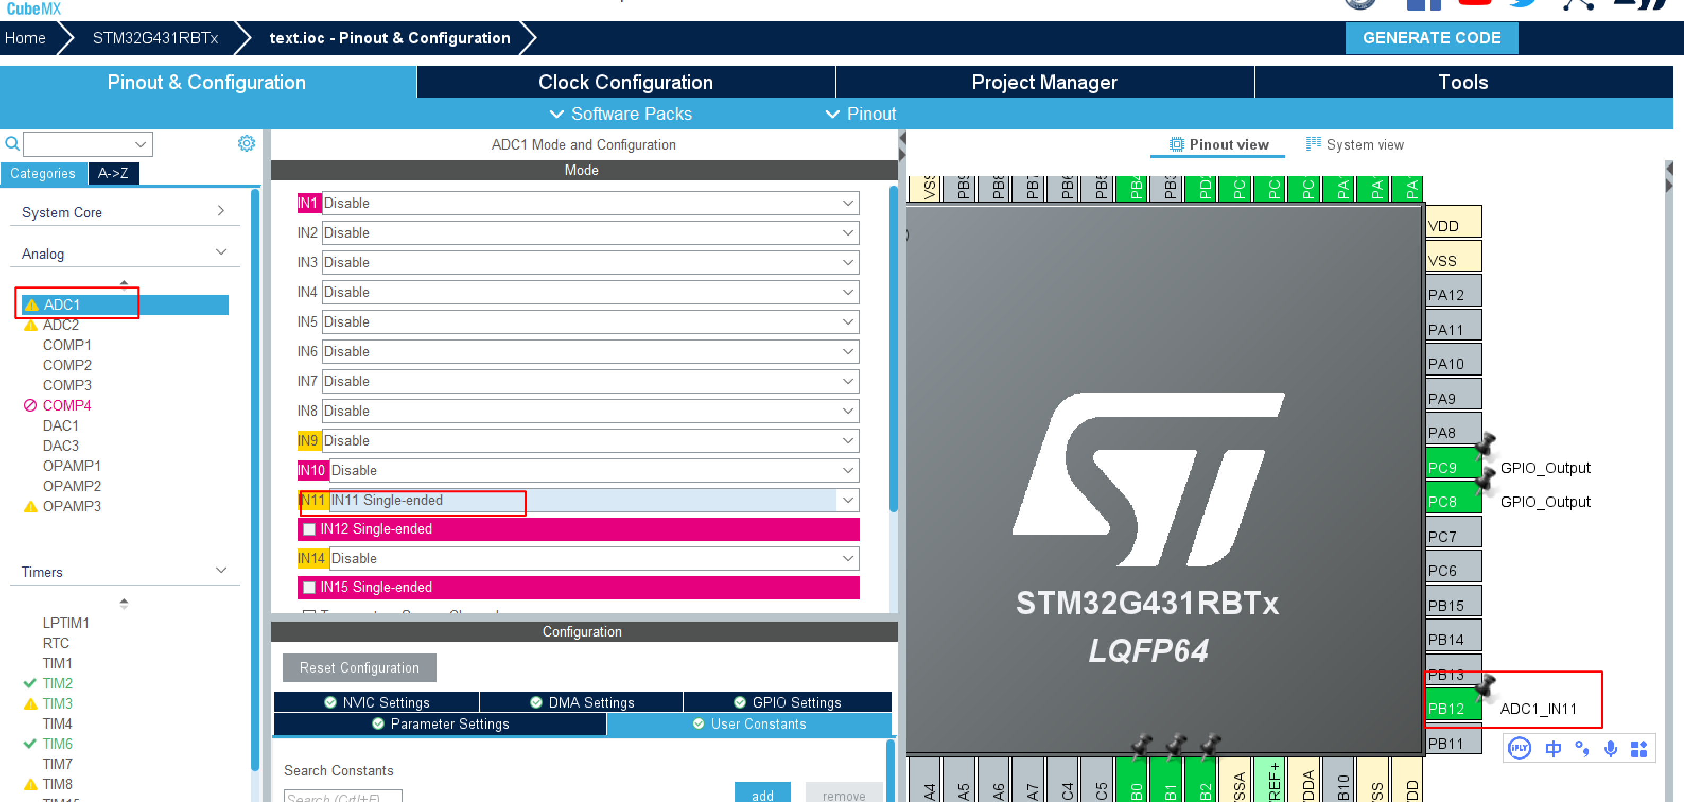Screen dimensions: 1684x802
Task: Go to STM32G431RBTx breadcrumb
Action: click(155, 38)
